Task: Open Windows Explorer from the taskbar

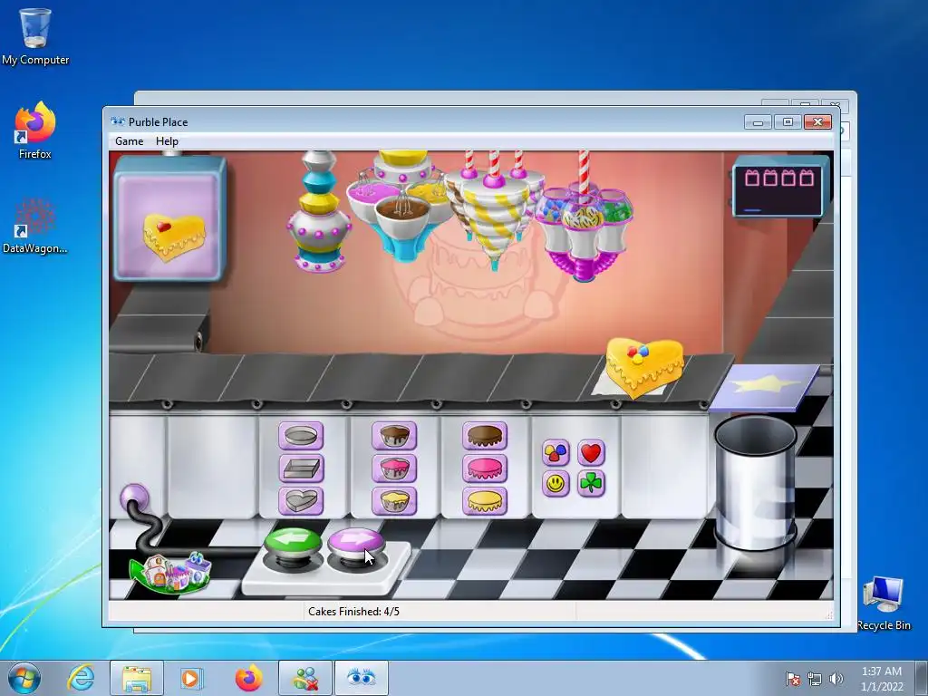Action: click(x=137, y=678)
